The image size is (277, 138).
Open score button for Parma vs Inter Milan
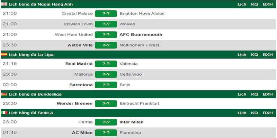coord(106,122)
